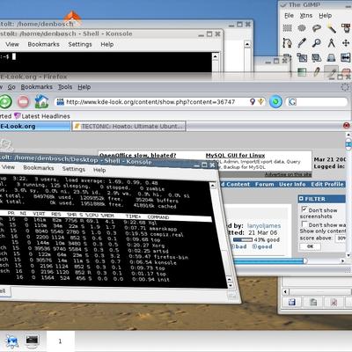Click Advertise on this site link
Image resolution: width=352 pixels, height=352 pixels.
click(288, 174)
